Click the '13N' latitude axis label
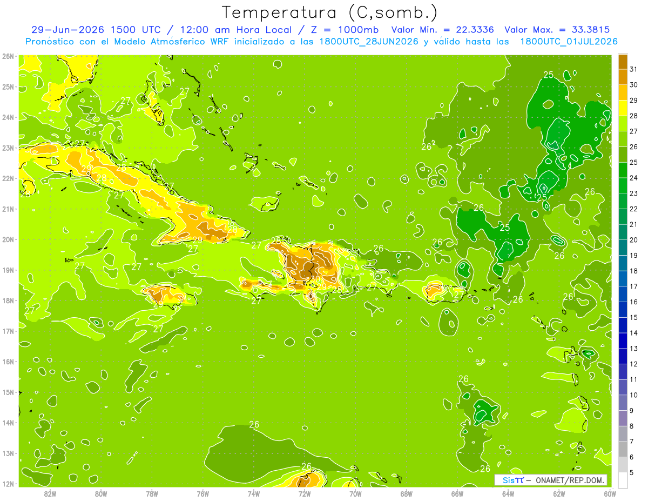 (x=8, y=453)
